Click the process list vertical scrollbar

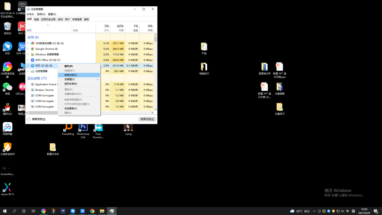[x=156, y=72]
